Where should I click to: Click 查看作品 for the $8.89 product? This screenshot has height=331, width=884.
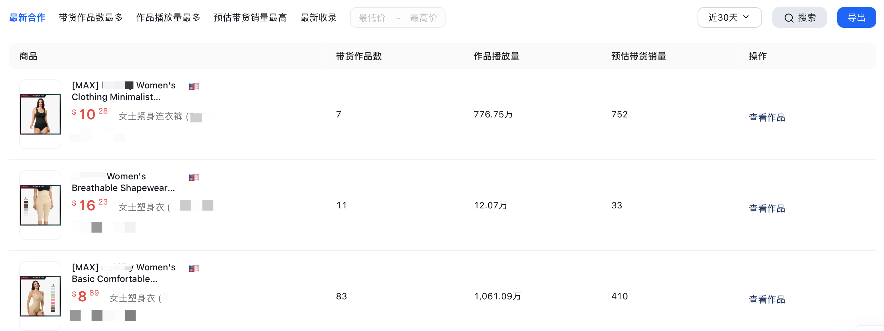pyautogui.click(x=767, y=299)
